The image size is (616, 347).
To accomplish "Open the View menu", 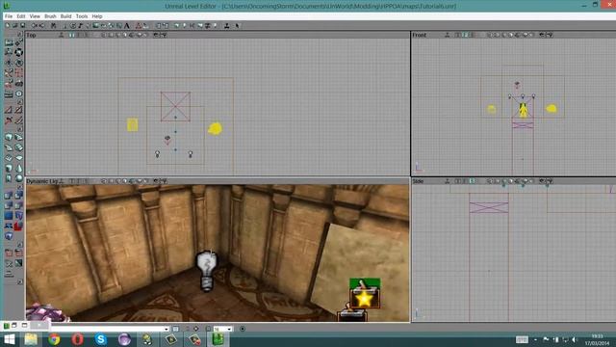I will coord(35,16).
